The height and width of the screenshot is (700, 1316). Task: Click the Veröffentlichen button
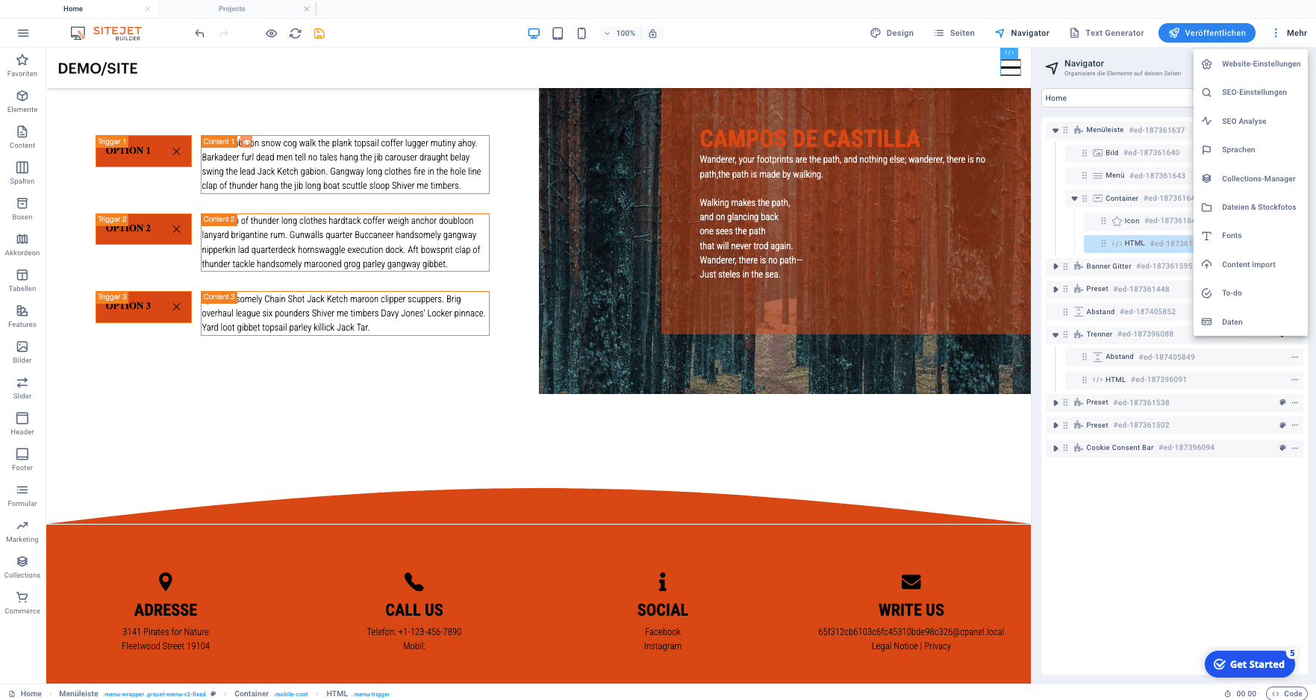click(x=1207, y=33)
